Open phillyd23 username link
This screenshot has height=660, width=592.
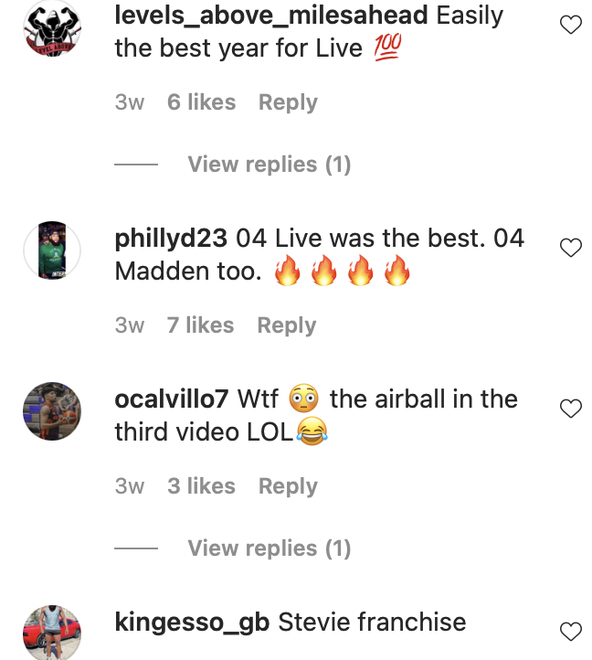tap(171, 240)
